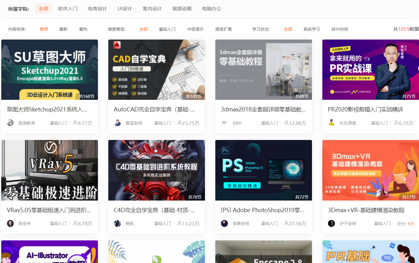Select 全部 in 所属学院 filter
419x263 pixels.
coord(43,9)
